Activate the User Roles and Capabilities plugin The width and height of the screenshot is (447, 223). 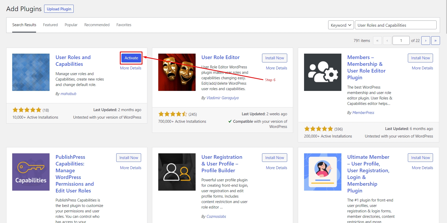131,58
